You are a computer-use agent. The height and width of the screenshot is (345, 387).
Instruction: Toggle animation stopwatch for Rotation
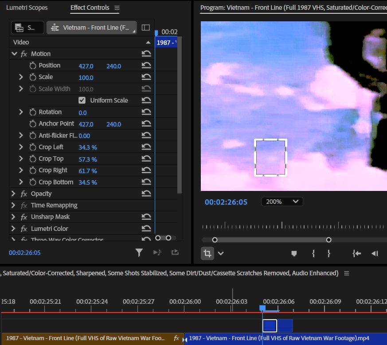32,112
